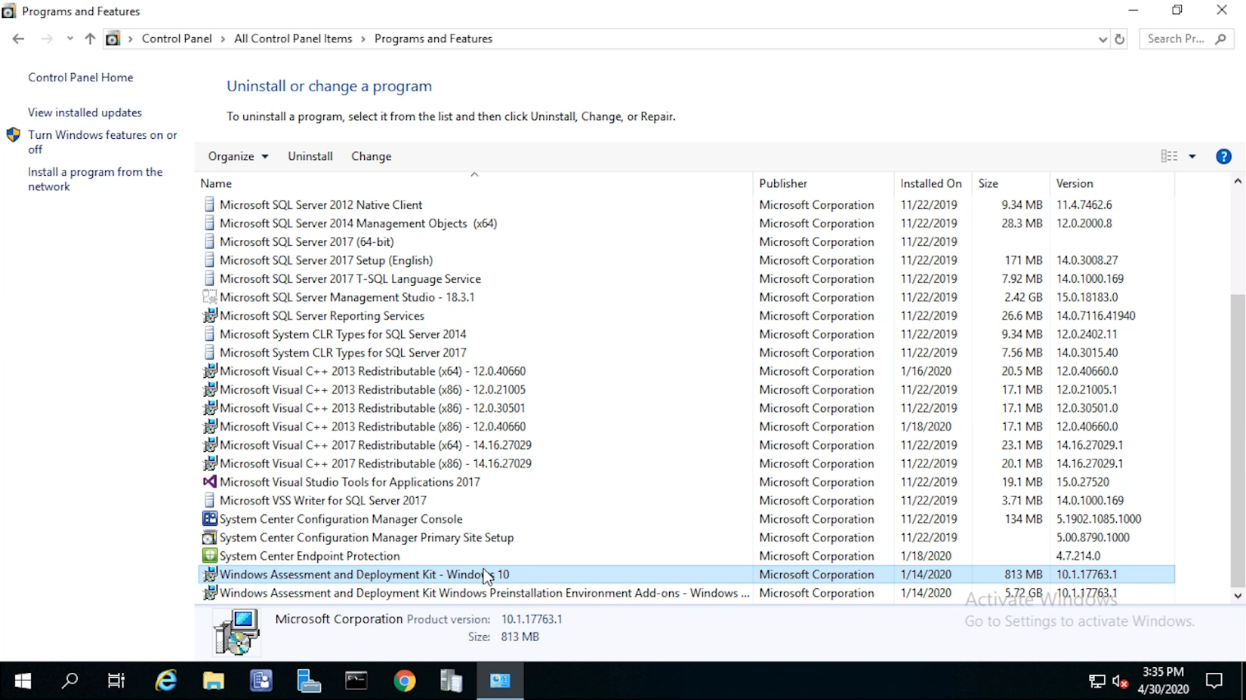1246x700 pixels.
Task: Select System Center Endpoint Protection icon
Action: (210, 556)
